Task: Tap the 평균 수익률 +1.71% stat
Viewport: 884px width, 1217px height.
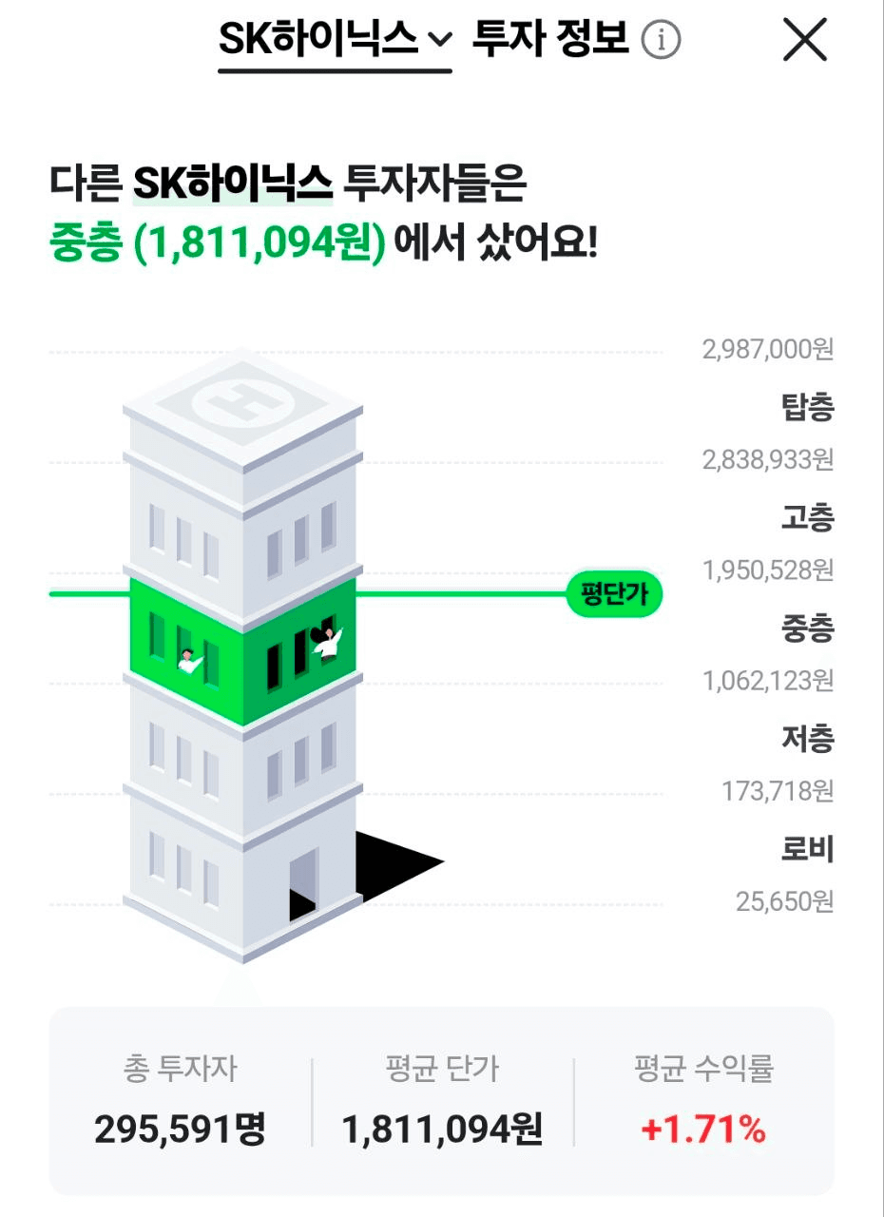Action: 703,1101
